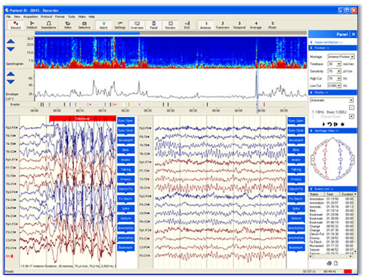The height and width of the screenshot is (280, 366).
Task: Collapse the Format panel section
Action: pos(333,48)
